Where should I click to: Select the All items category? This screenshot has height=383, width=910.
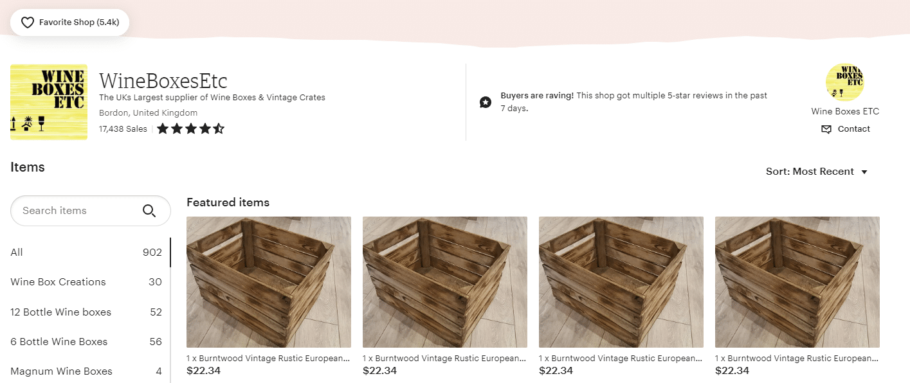tap(86, 253)
